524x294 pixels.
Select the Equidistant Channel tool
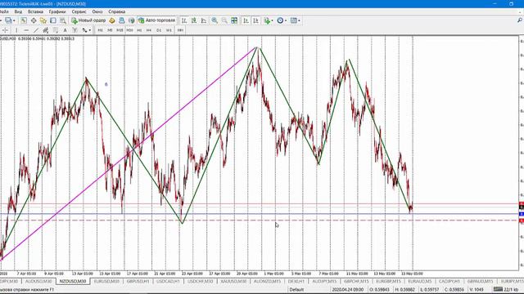point(46,30)
